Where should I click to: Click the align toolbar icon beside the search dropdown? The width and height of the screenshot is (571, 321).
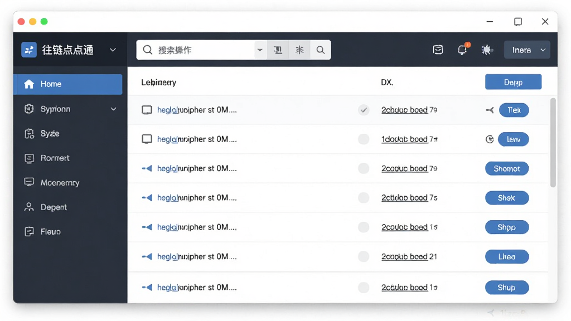[278, 50]
